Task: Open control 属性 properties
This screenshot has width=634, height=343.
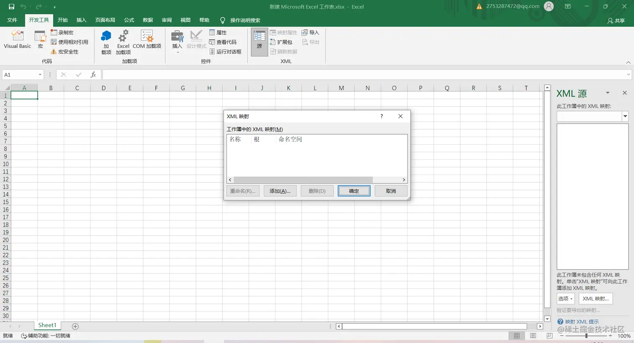Action: [218, 32]
